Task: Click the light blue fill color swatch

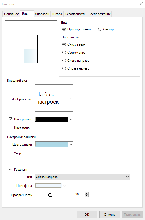Action: pos(52,145)
